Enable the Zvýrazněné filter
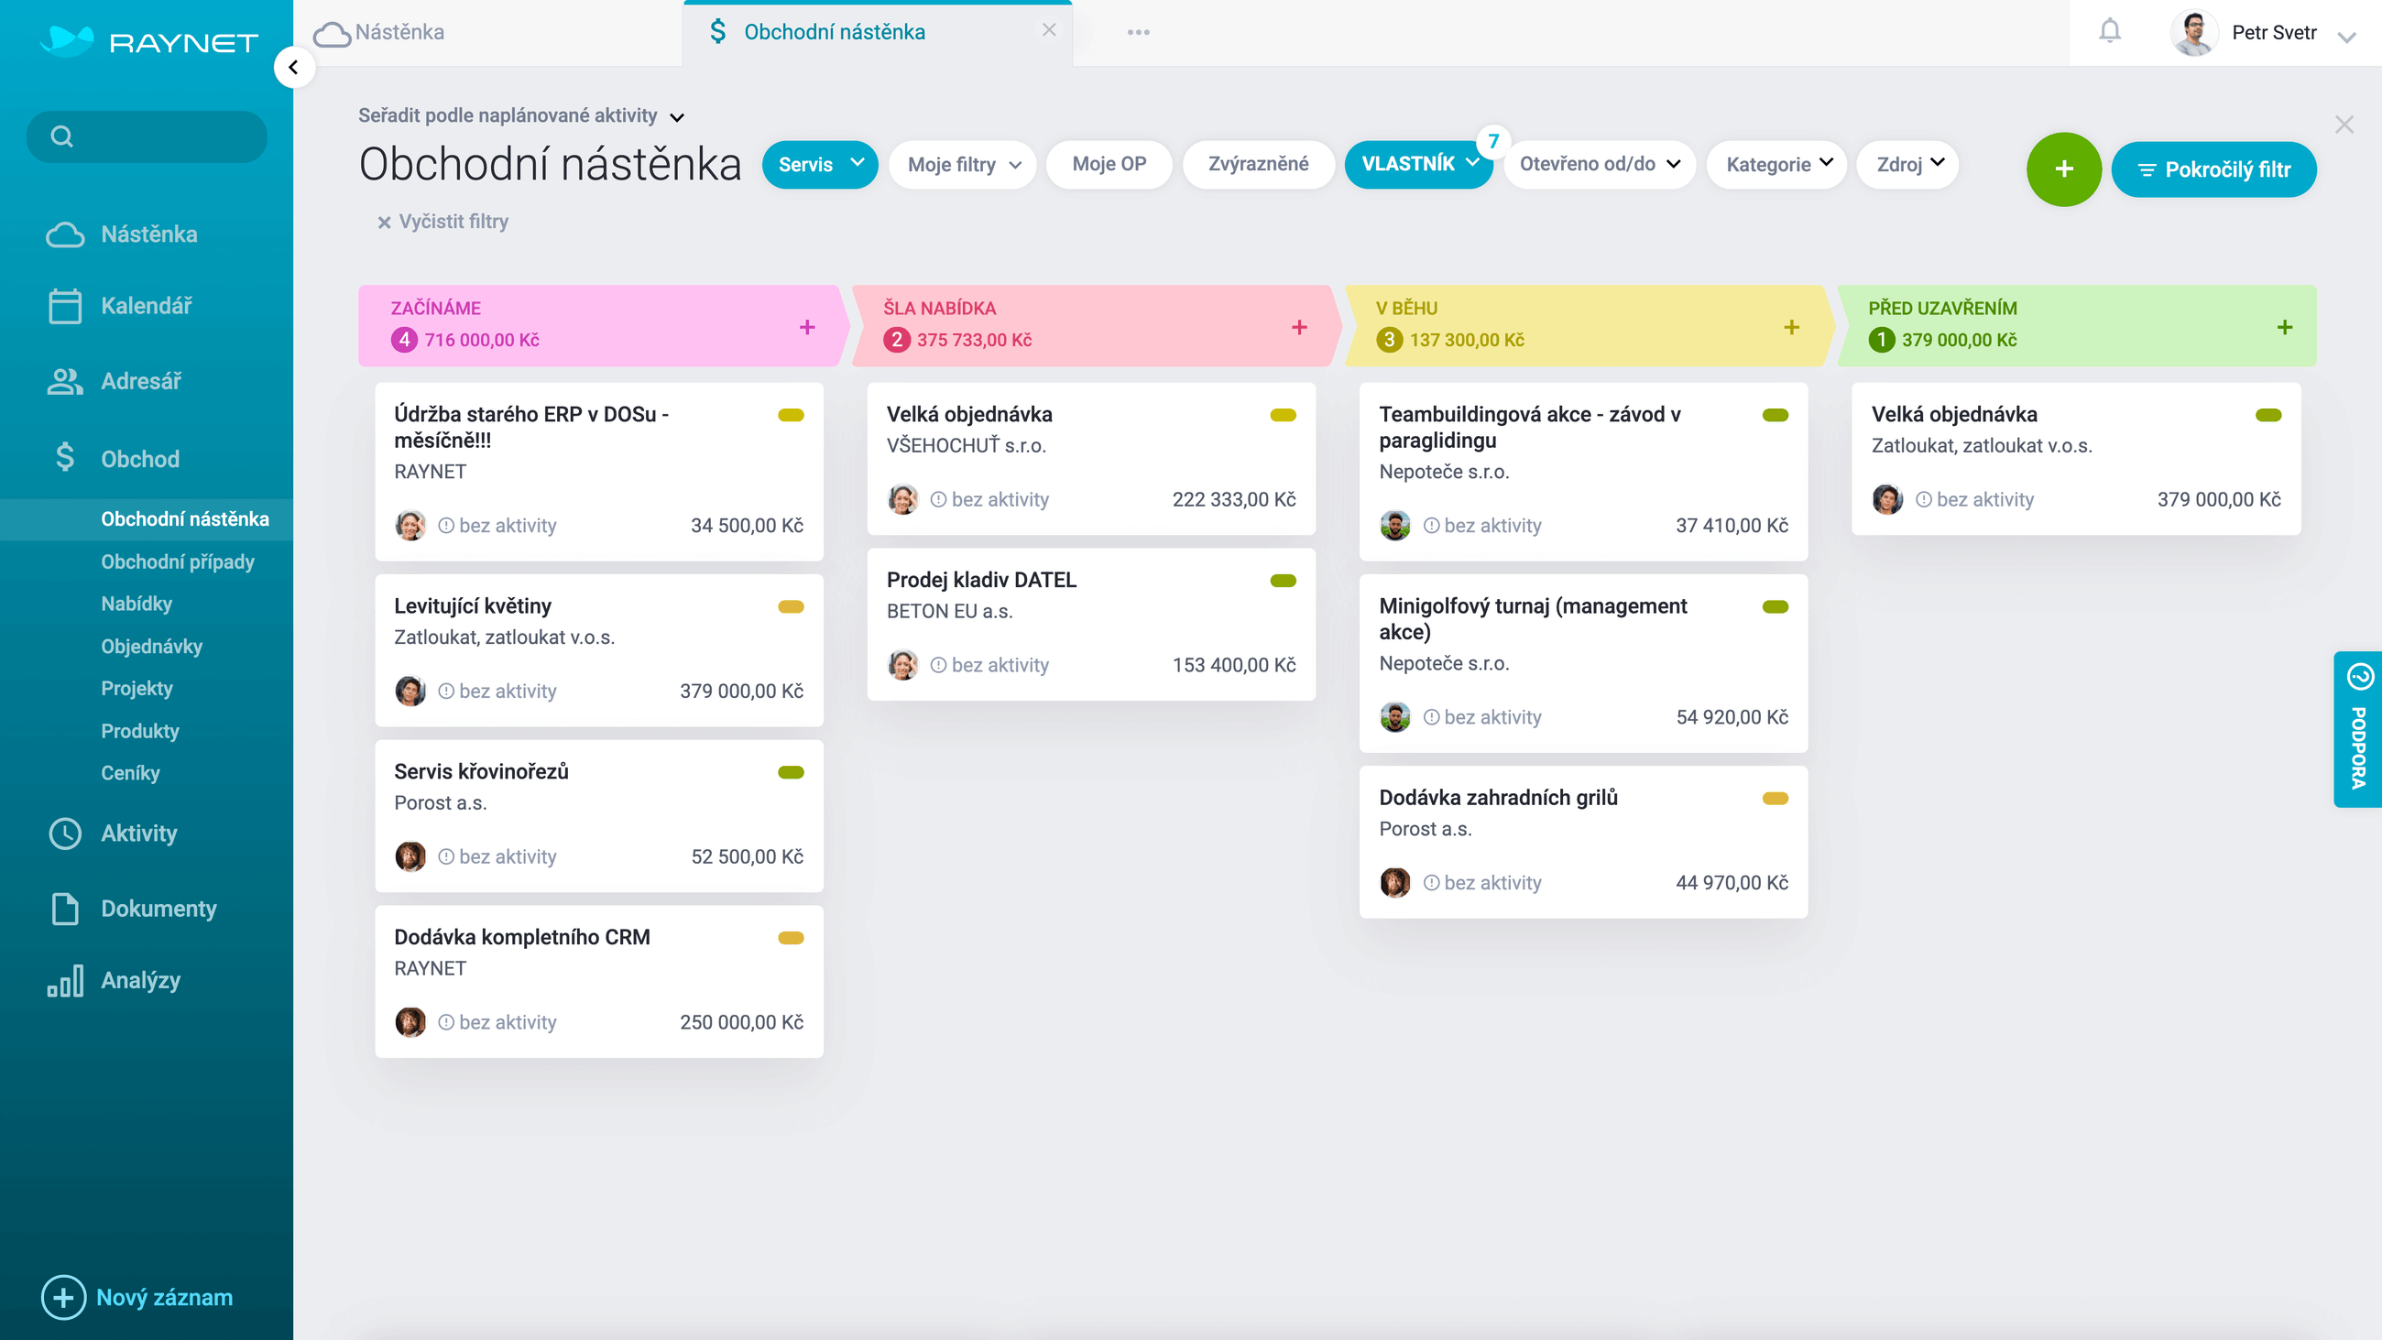 (1258, 165)
